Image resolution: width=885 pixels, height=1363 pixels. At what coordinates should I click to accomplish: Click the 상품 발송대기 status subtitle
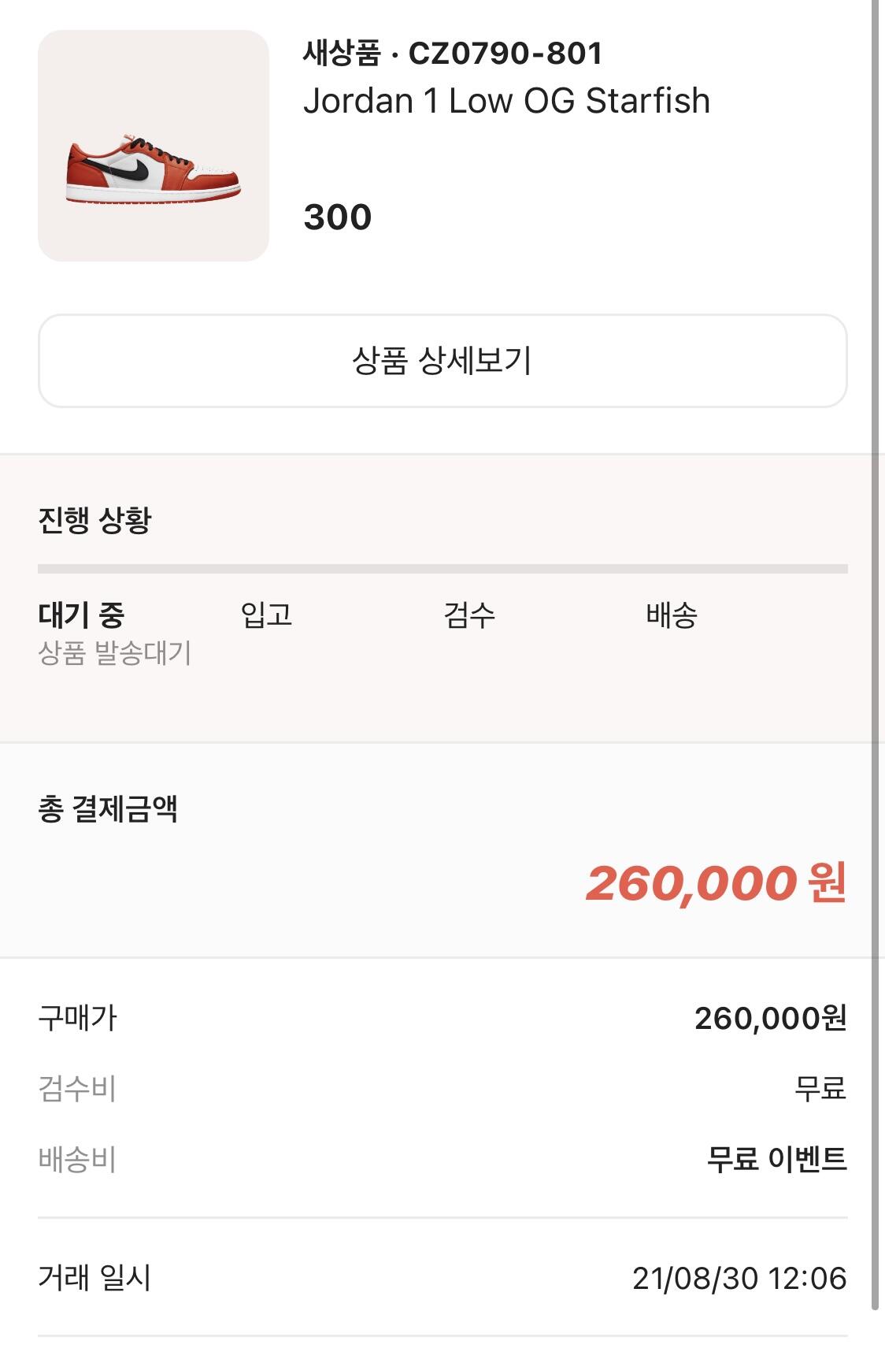115,653
